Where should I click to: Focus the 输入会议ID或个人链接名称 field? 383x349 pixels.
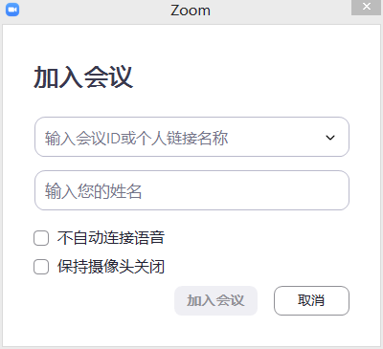point(191,137)
